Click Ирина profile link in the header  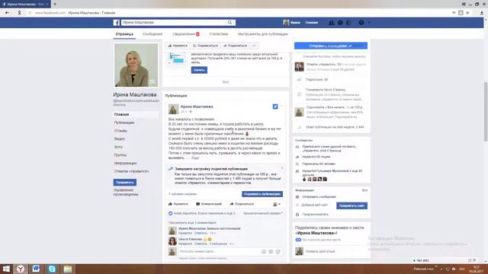(x=291, y=22)
